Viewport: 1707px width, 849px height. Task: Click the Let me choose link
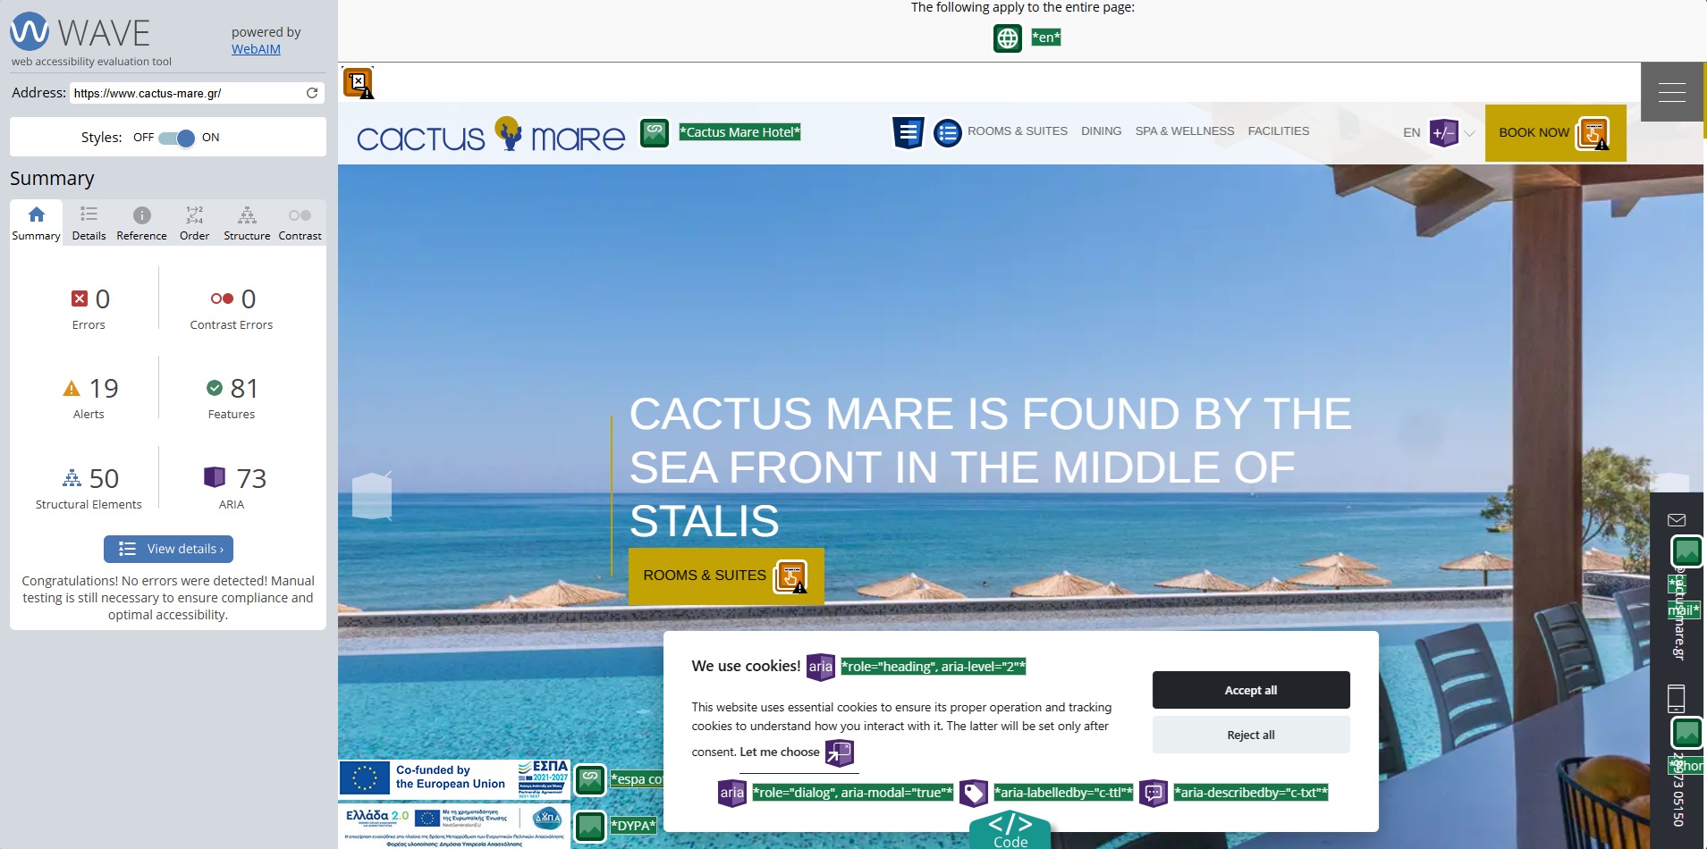point(780,752)
